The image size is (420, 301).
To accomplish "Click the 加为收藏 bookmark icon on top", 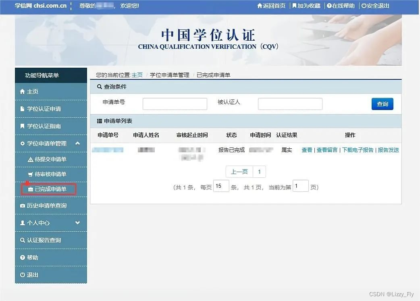I will point(294,6).
